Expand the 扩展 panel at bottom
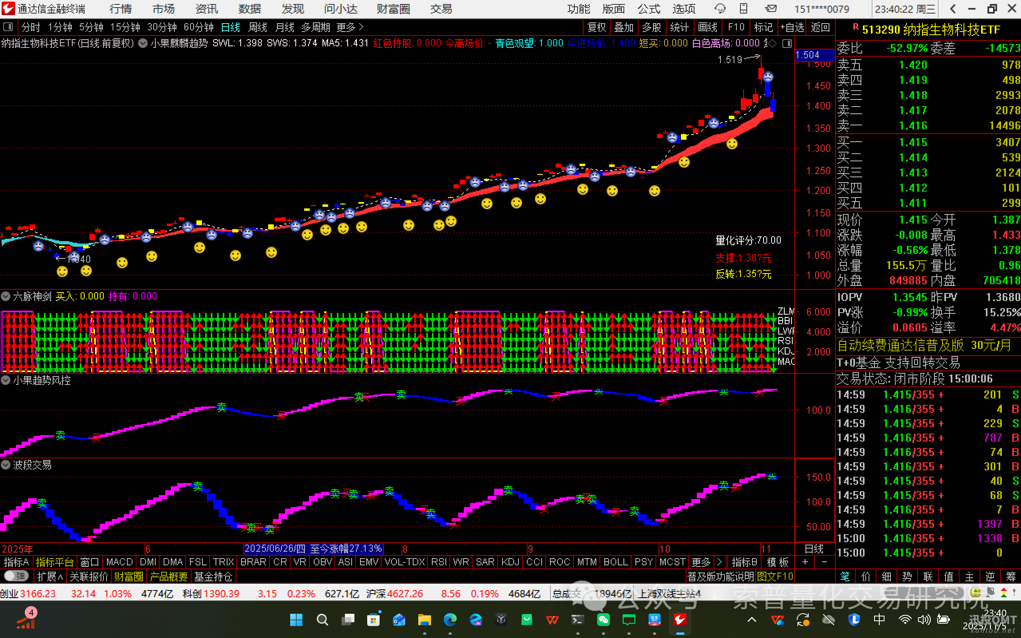The image size is (1021, 638). (50, 577)
